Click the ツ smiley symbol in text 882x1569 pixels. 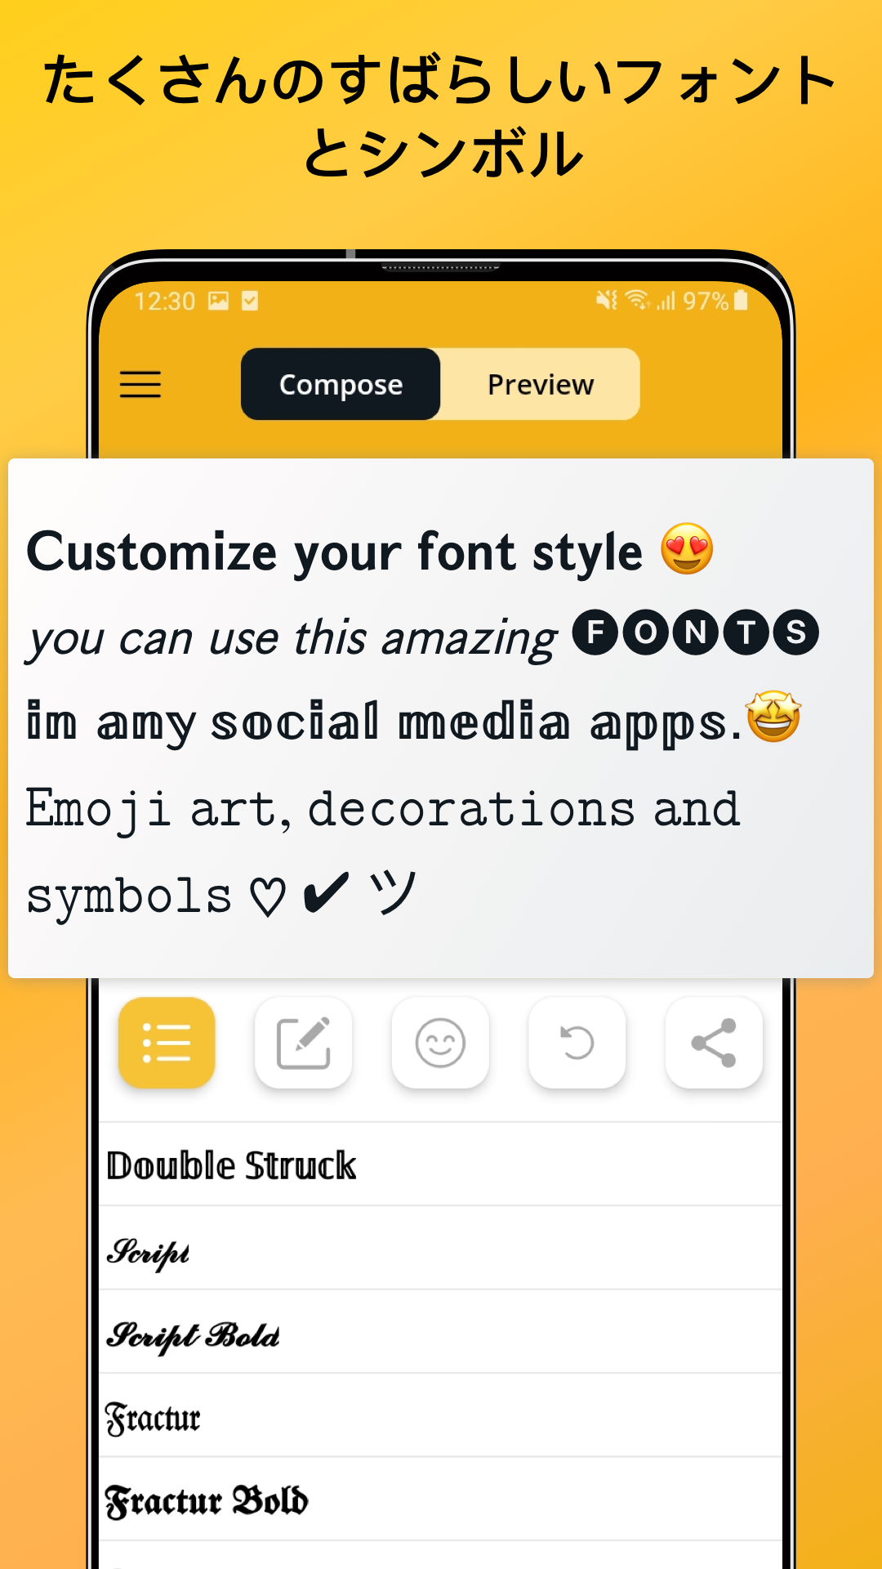(393, 892)
